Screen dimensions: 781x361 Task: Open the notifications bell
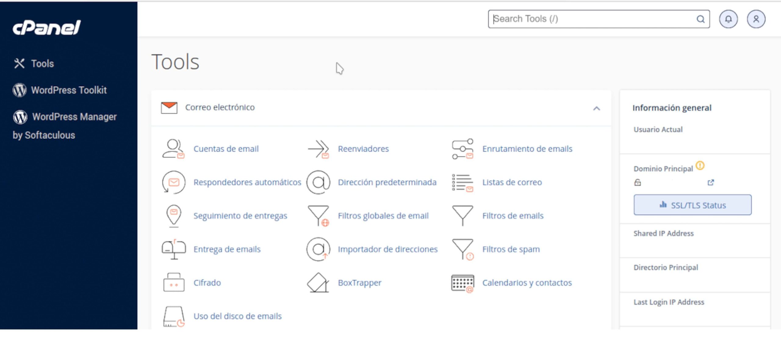(x=729, y=19)
